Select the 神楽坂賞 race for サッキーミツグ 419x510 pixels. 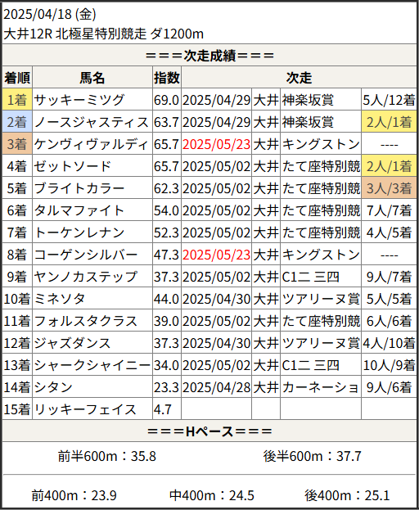pos(308,100)
